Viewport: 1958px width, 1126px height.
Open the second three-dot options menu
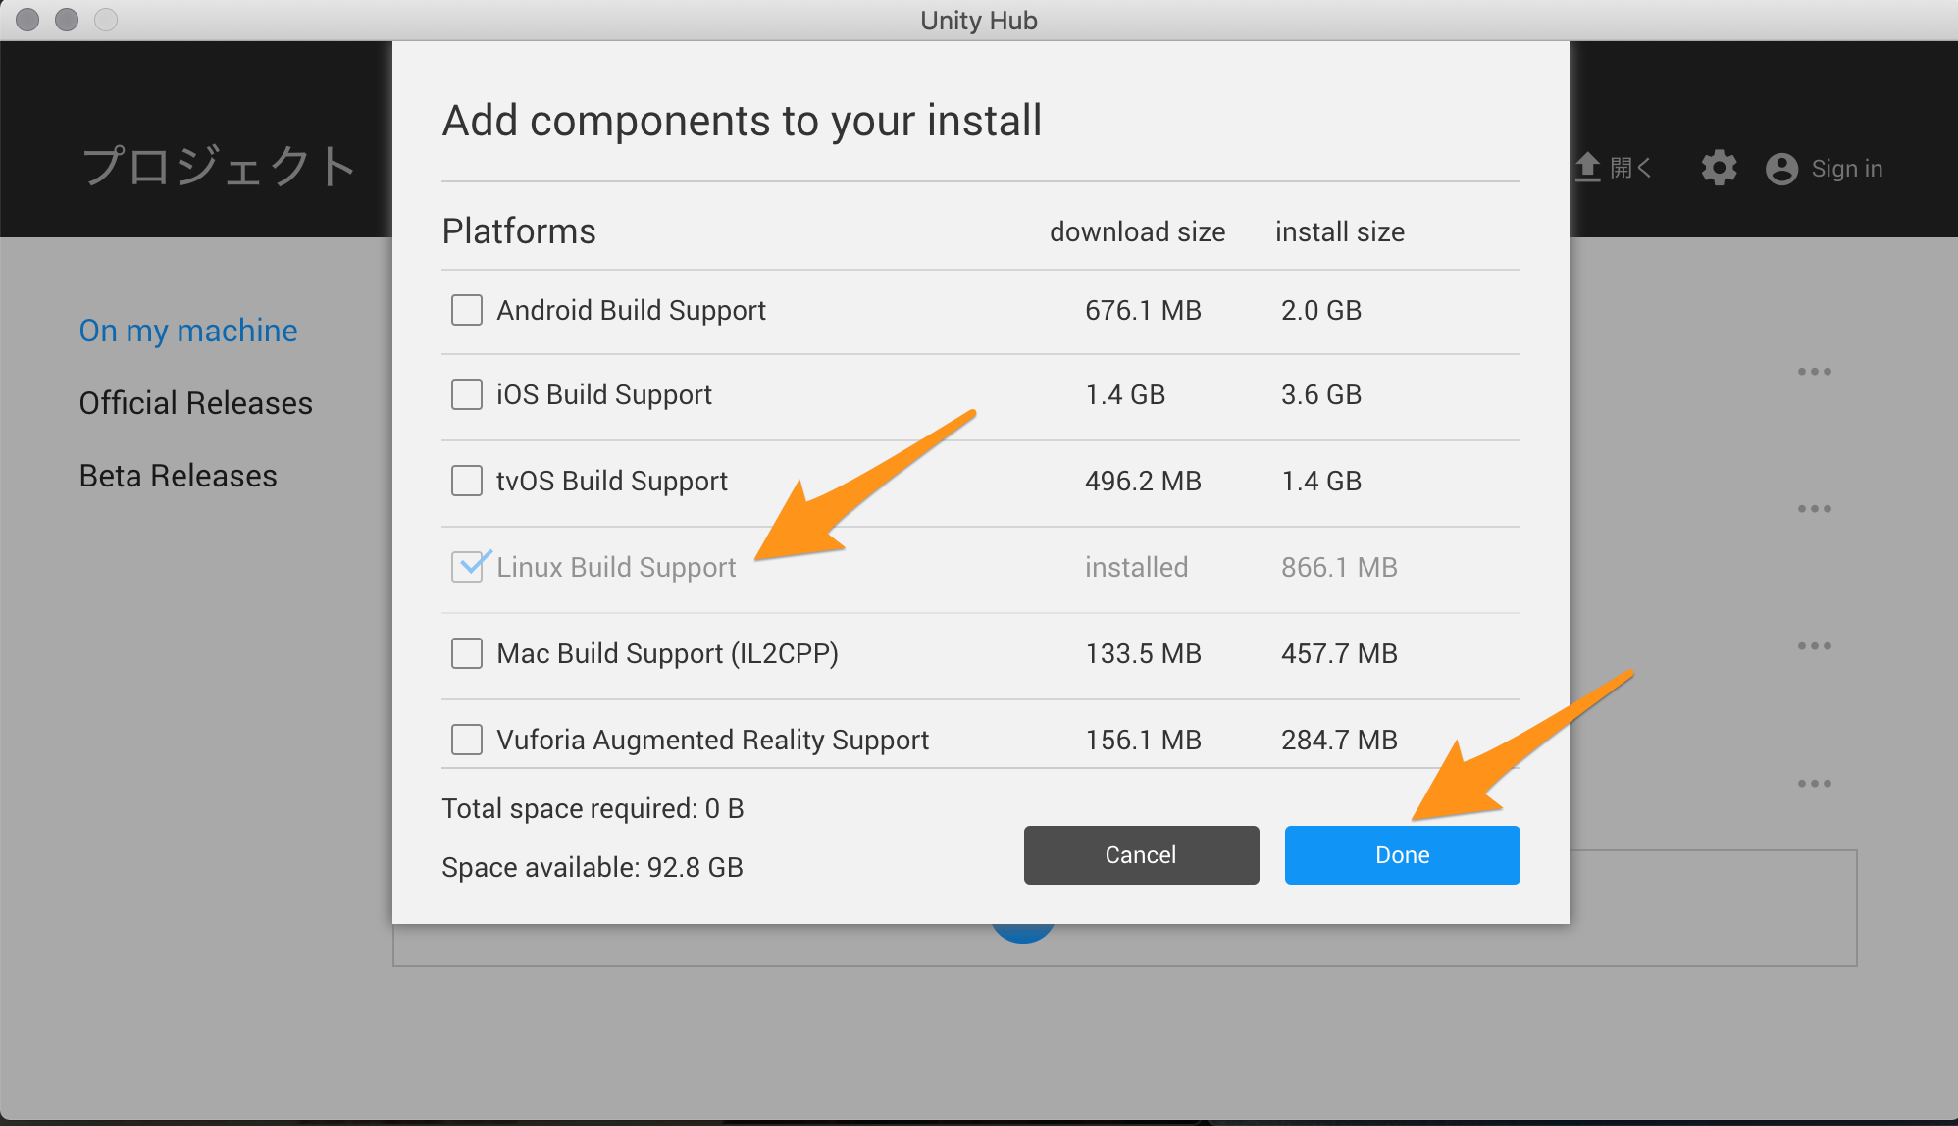1814,509
